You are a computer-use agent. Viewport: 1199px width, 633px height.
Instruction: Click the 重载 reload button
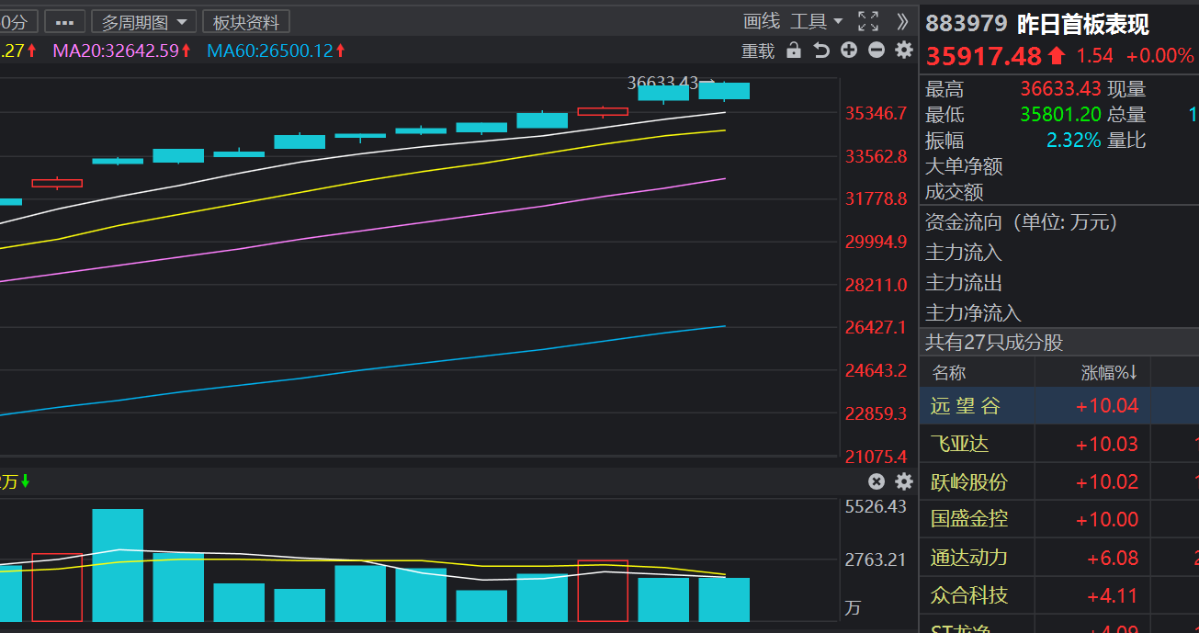coord(757,51)
